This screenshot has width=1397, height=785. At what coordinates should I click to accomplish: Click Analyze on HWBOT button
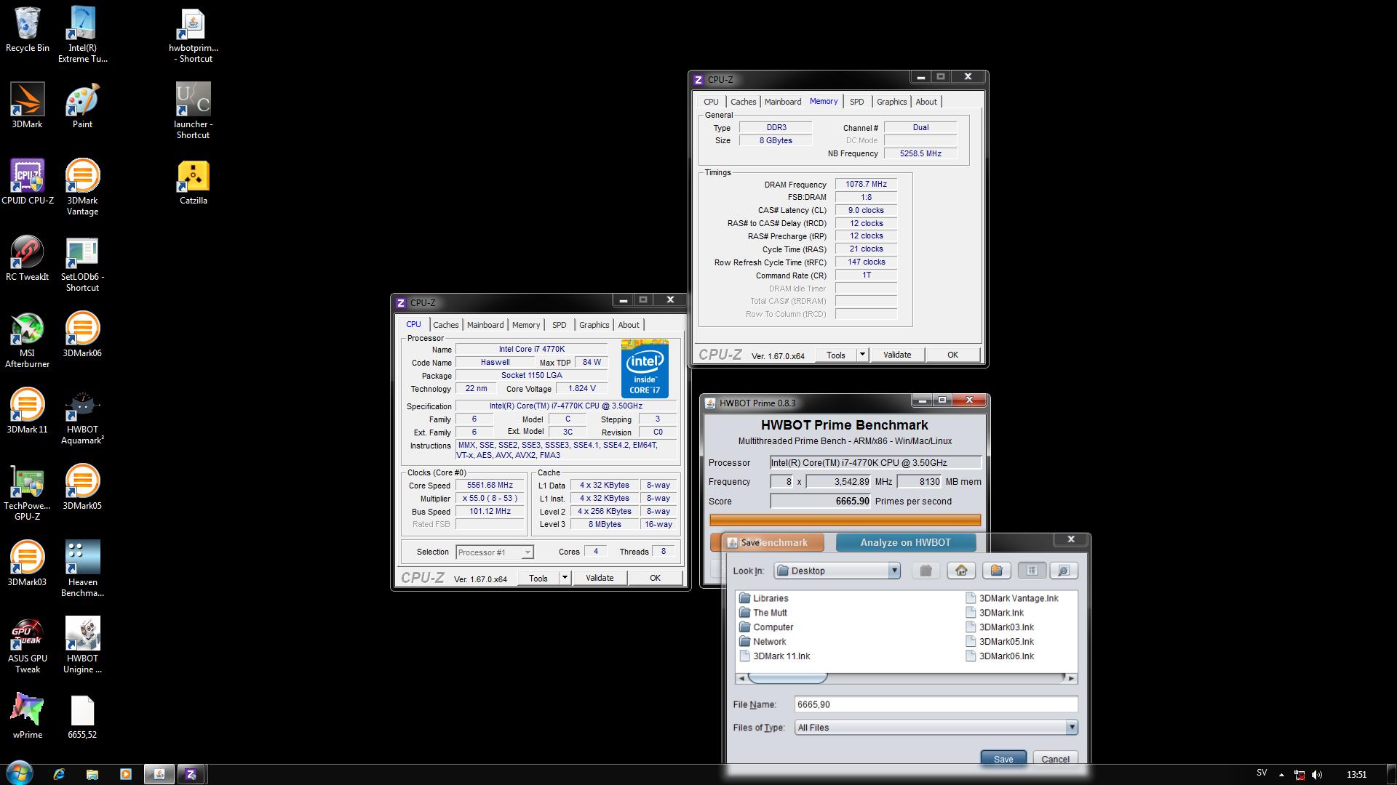tap(906, 542)
